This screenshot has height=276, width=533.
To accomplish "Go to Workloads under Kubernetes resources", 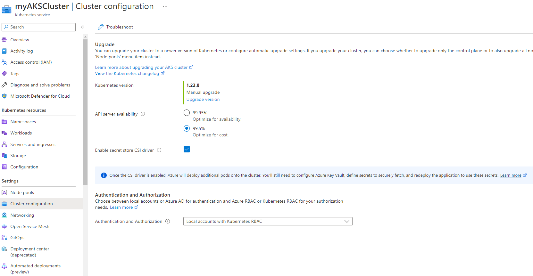I will [x=21, y=133].
